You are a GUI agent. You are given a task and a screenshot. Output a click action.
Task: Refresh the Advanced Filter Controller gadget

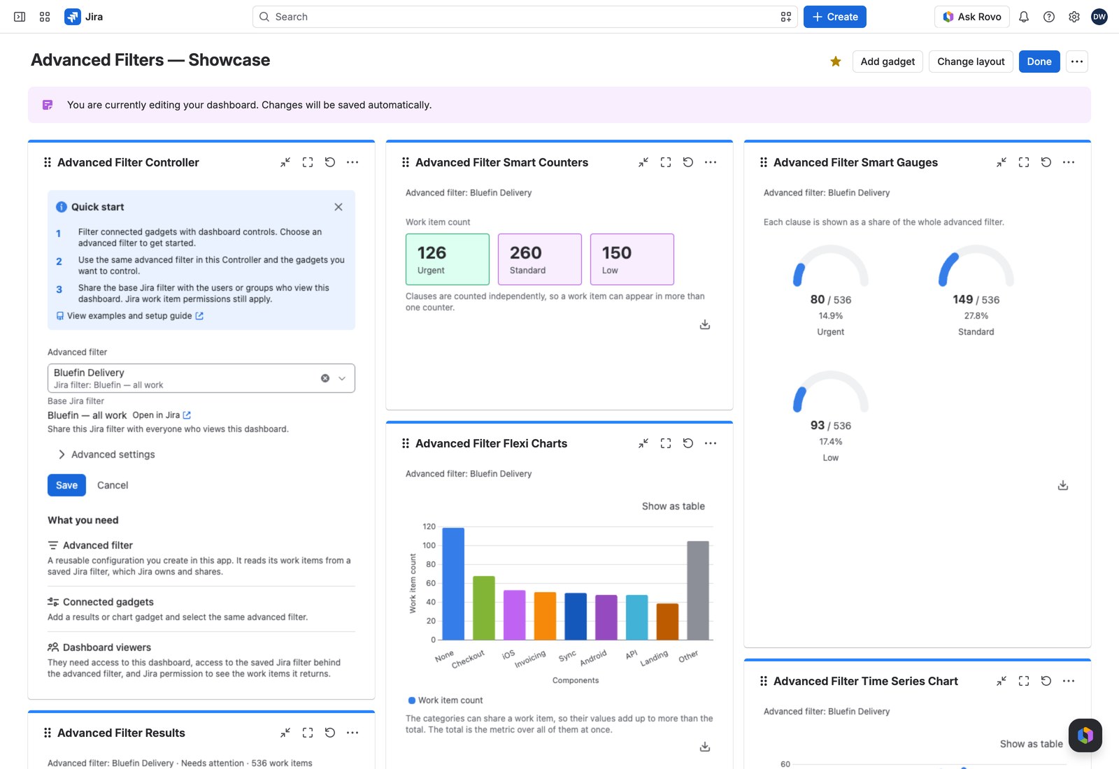pyautogui.click(x=330, y=162)
